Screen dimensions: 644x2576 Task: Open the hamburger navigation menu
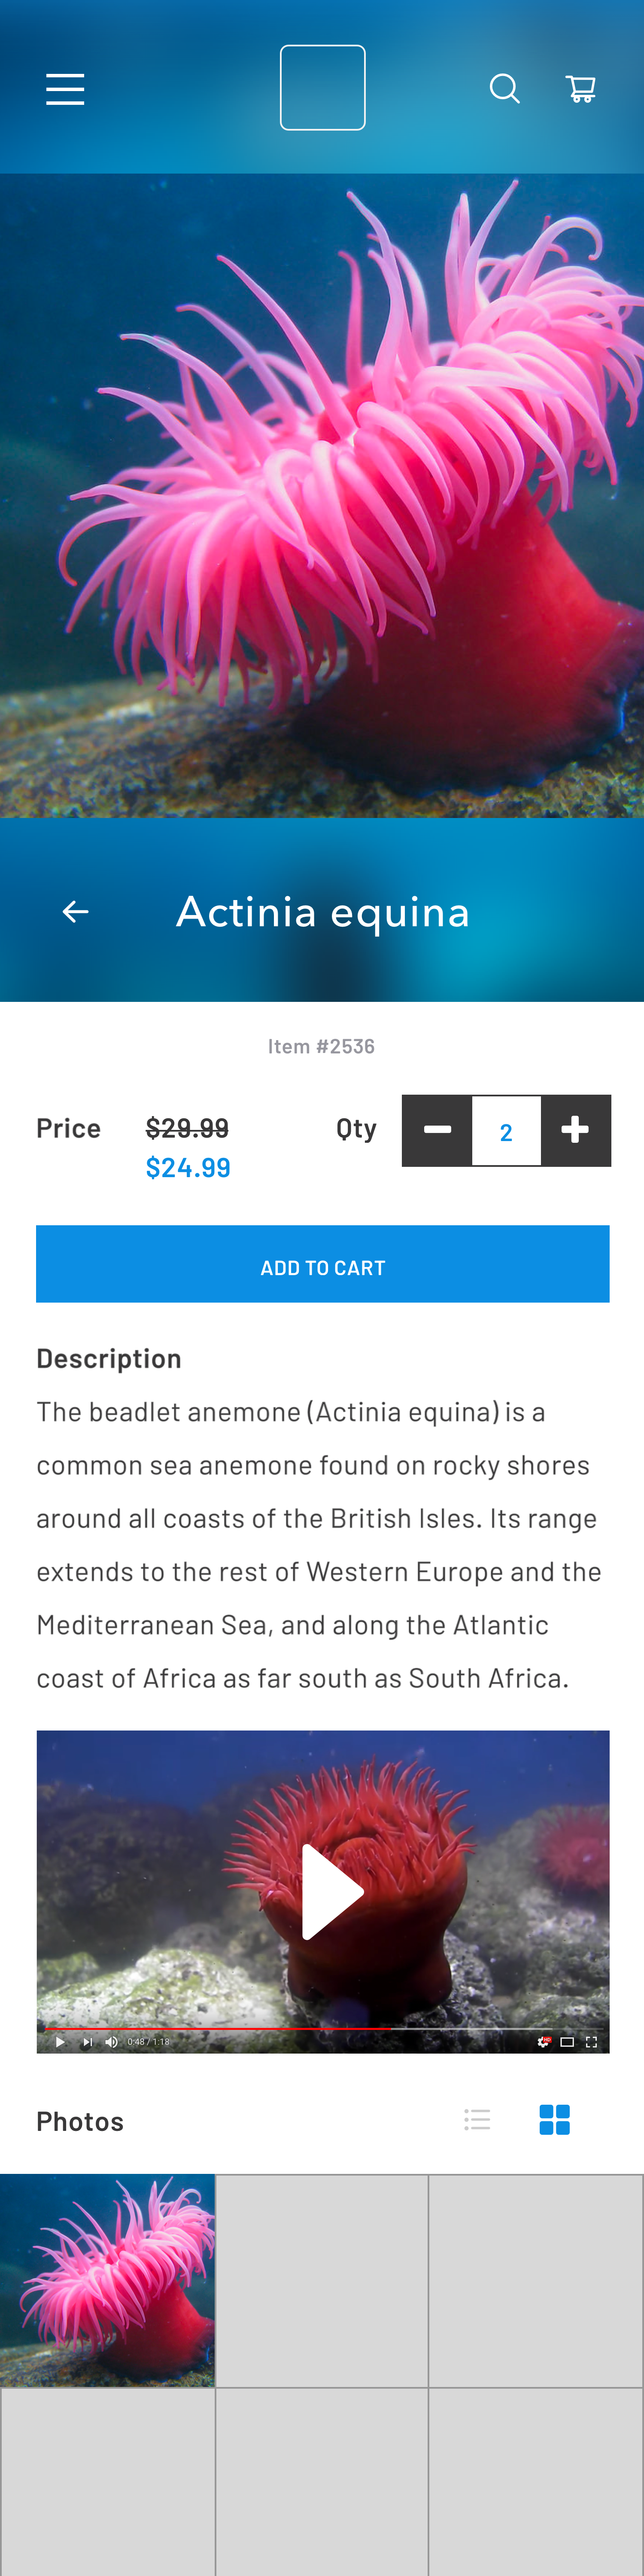65,89
